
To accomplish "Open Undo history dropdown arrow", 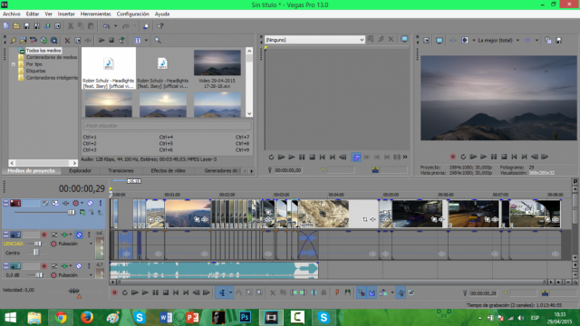I will (x=115, y=26).
